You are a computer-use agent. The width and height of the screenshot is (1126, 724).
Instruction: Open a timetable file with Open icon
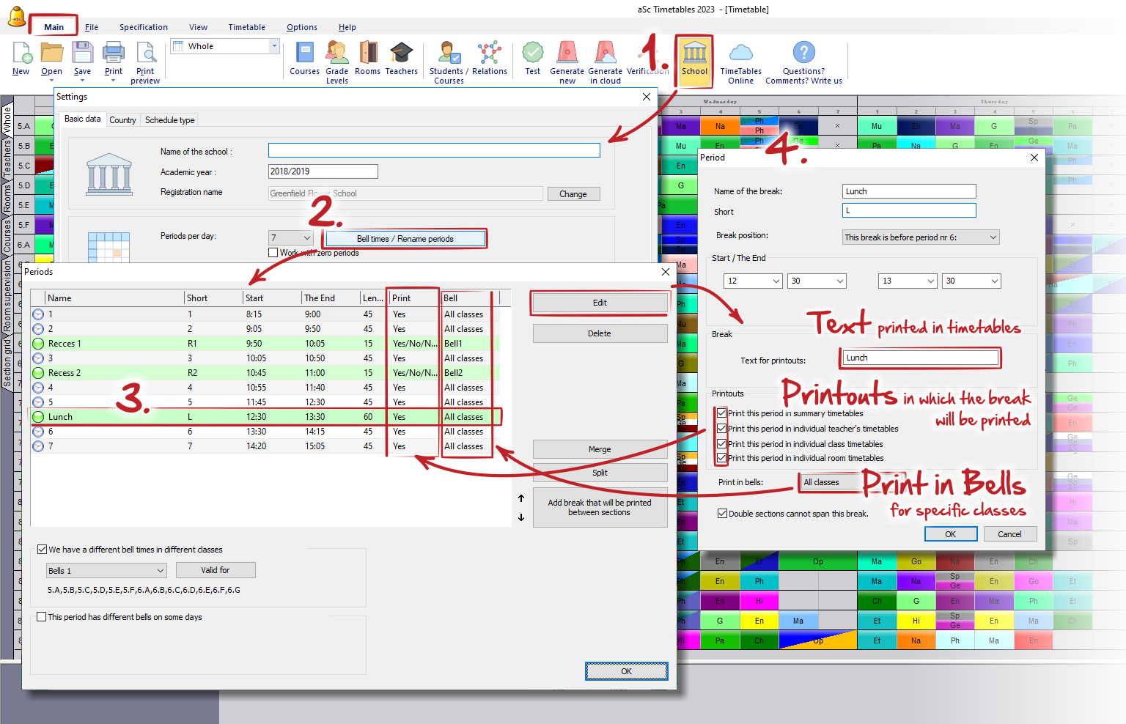pos(51,53)
